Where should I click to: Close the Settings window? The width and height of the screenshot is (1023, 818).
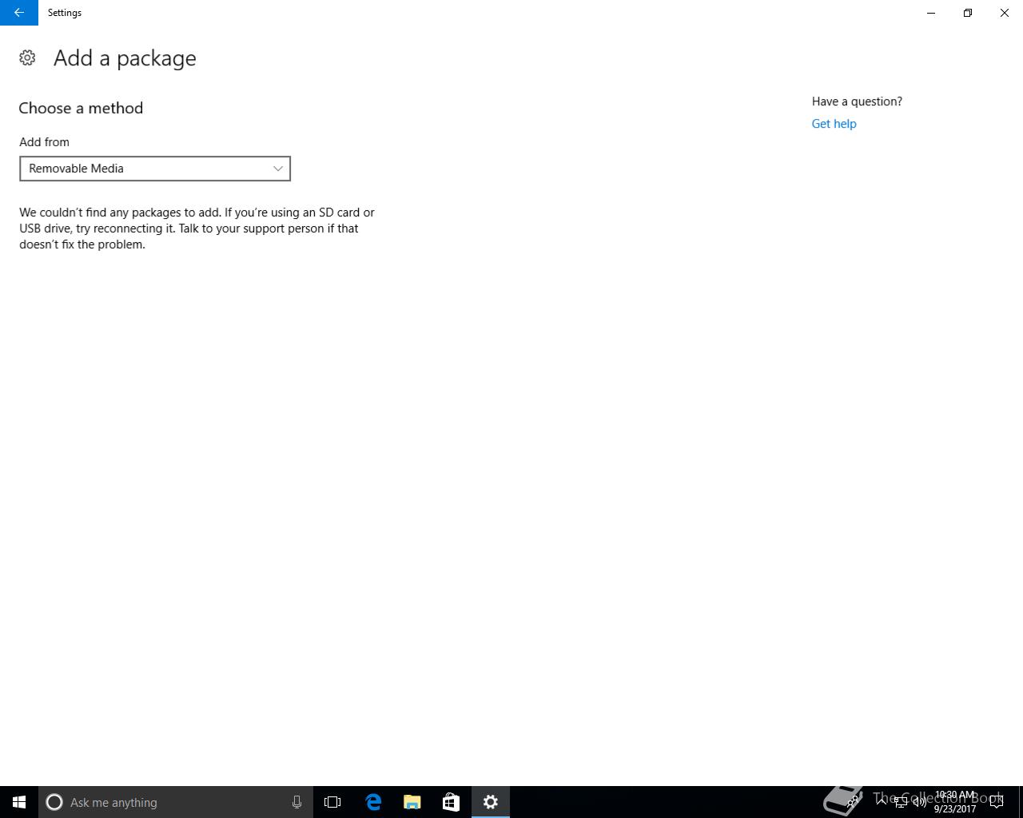pos(1005,13)
